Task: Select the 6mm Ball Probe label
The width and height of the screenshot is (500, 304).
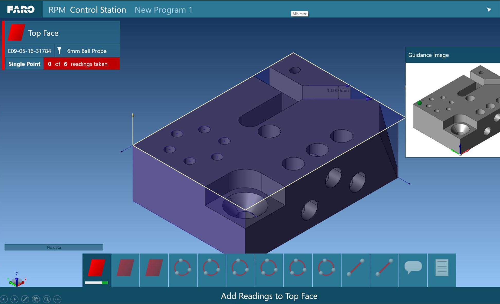Action: point(87,51)
